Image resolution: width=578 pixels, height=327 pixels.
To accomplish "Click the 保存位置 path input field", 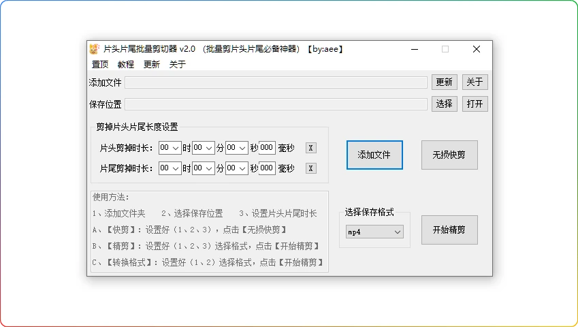I will 276,104.
